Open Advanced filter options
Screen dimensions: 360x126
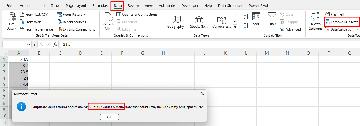pos(290,29)
